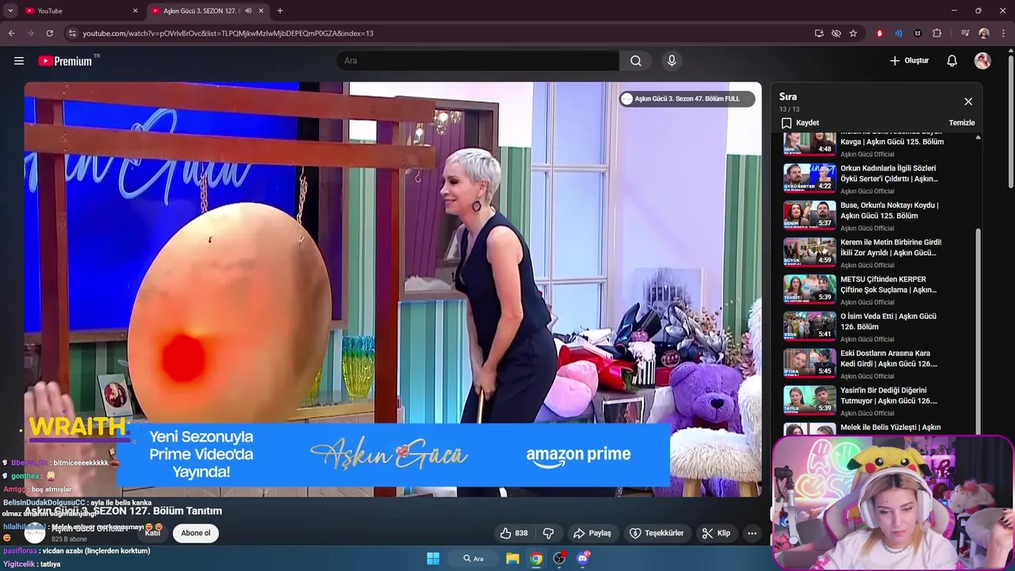Open the red hand adblock extension

(879, 33)
